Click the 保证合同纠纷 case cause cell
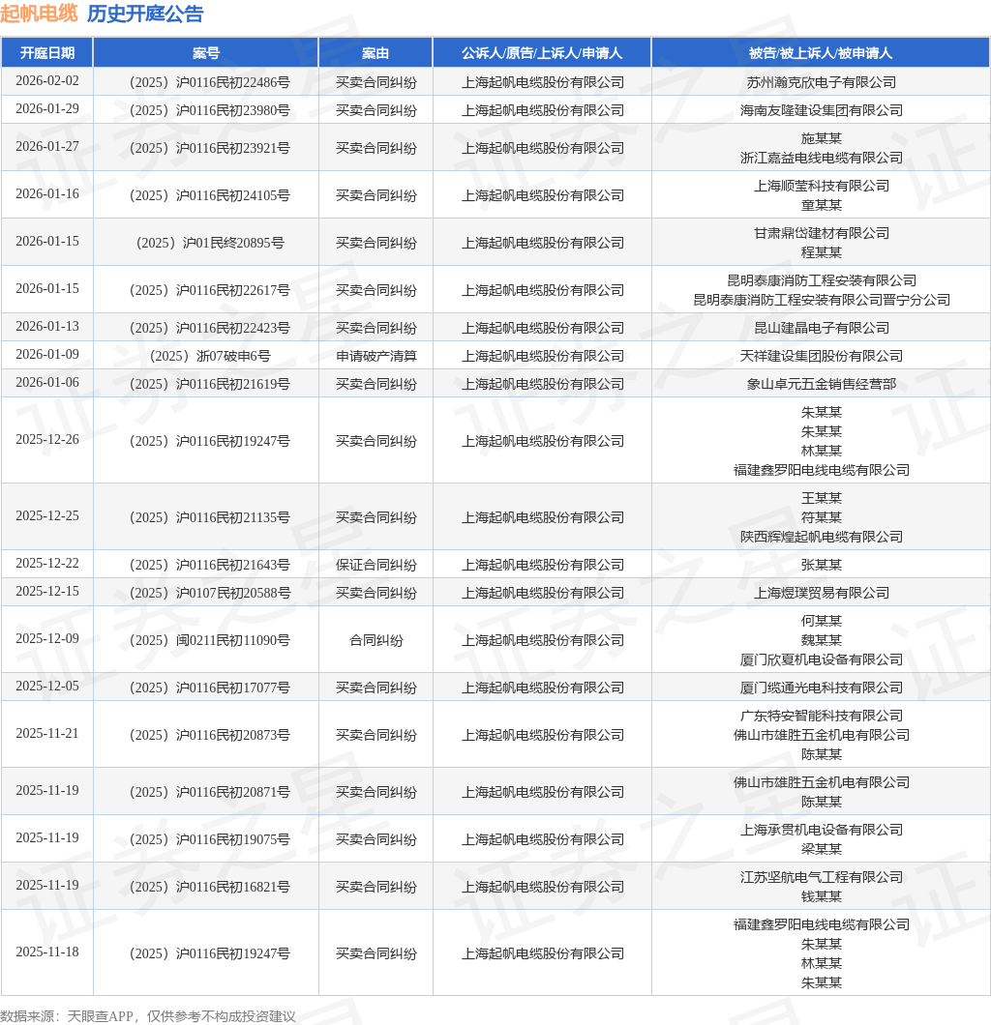The width and height of the screenshot is (991, 1025). (x=375, y=564)
